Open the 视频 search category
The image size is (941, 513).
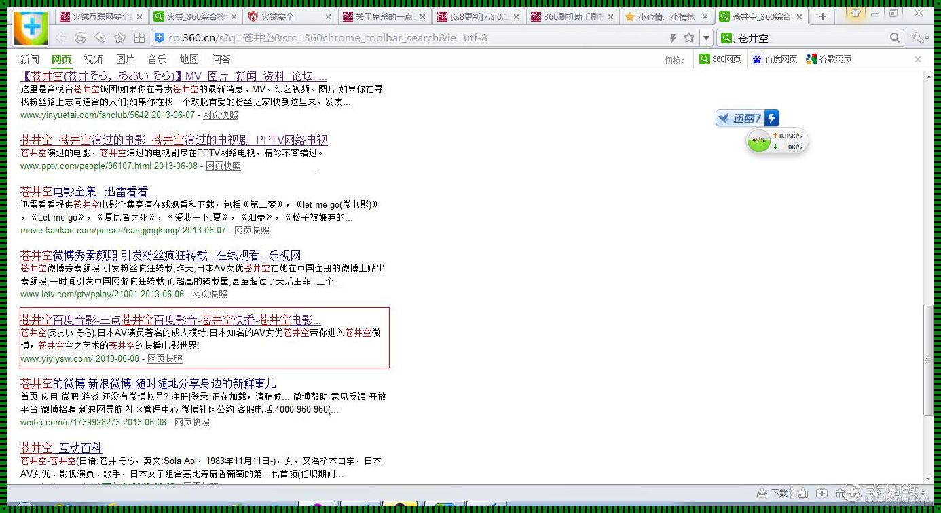click(94, 60)
